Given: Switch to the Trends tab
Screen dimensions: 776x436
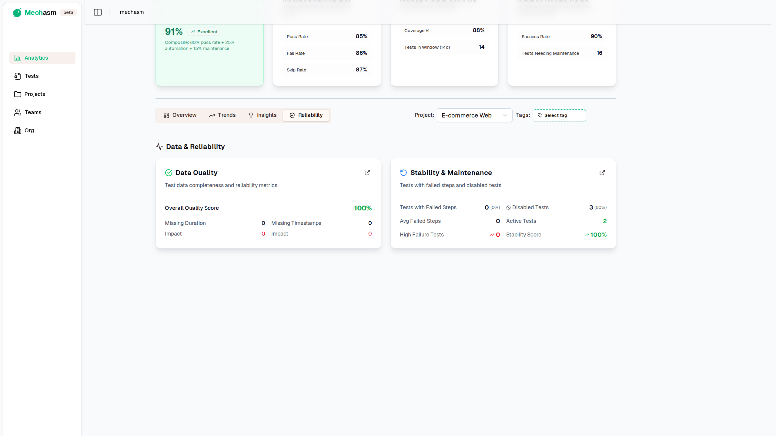Looking at the screenshot, I should click(x=222, y=115).
